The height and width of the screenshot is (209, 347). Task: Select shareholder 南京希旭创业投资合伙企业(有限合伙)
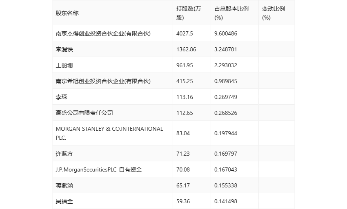click(x=103, y=81)
